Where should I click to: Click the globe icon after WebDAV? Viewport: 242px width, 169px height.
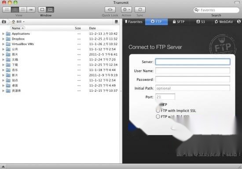pyautogui.click(x=239, y=22)
